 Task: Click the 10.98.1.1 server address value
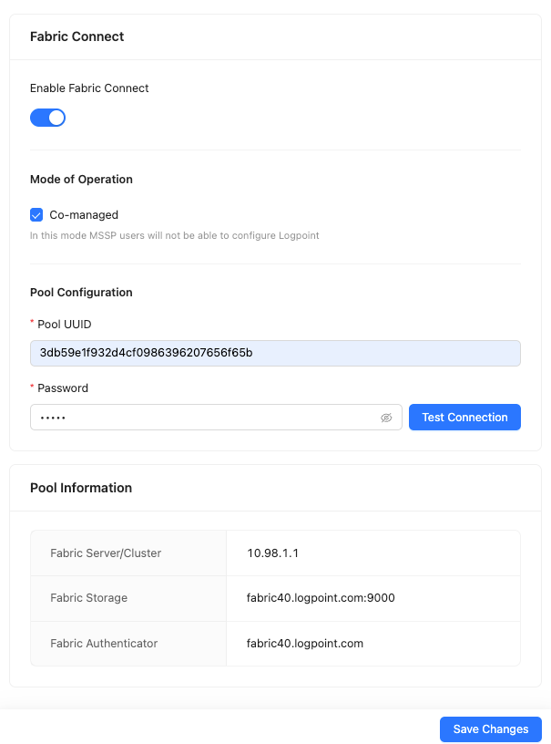pos(273,553)
